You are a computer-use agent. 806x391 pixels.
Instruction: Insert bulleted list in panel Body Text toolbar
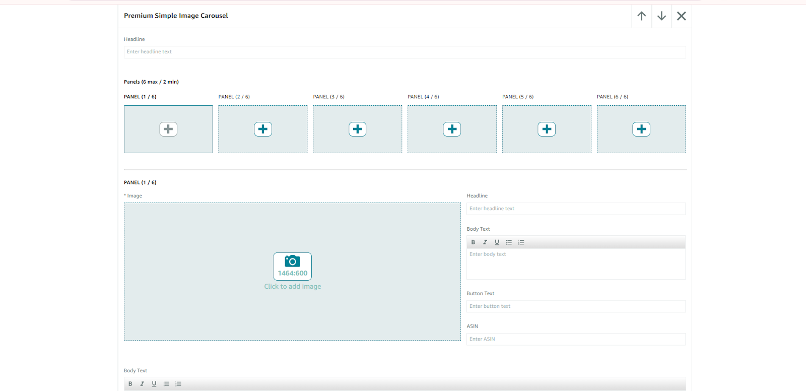[509, 242]
